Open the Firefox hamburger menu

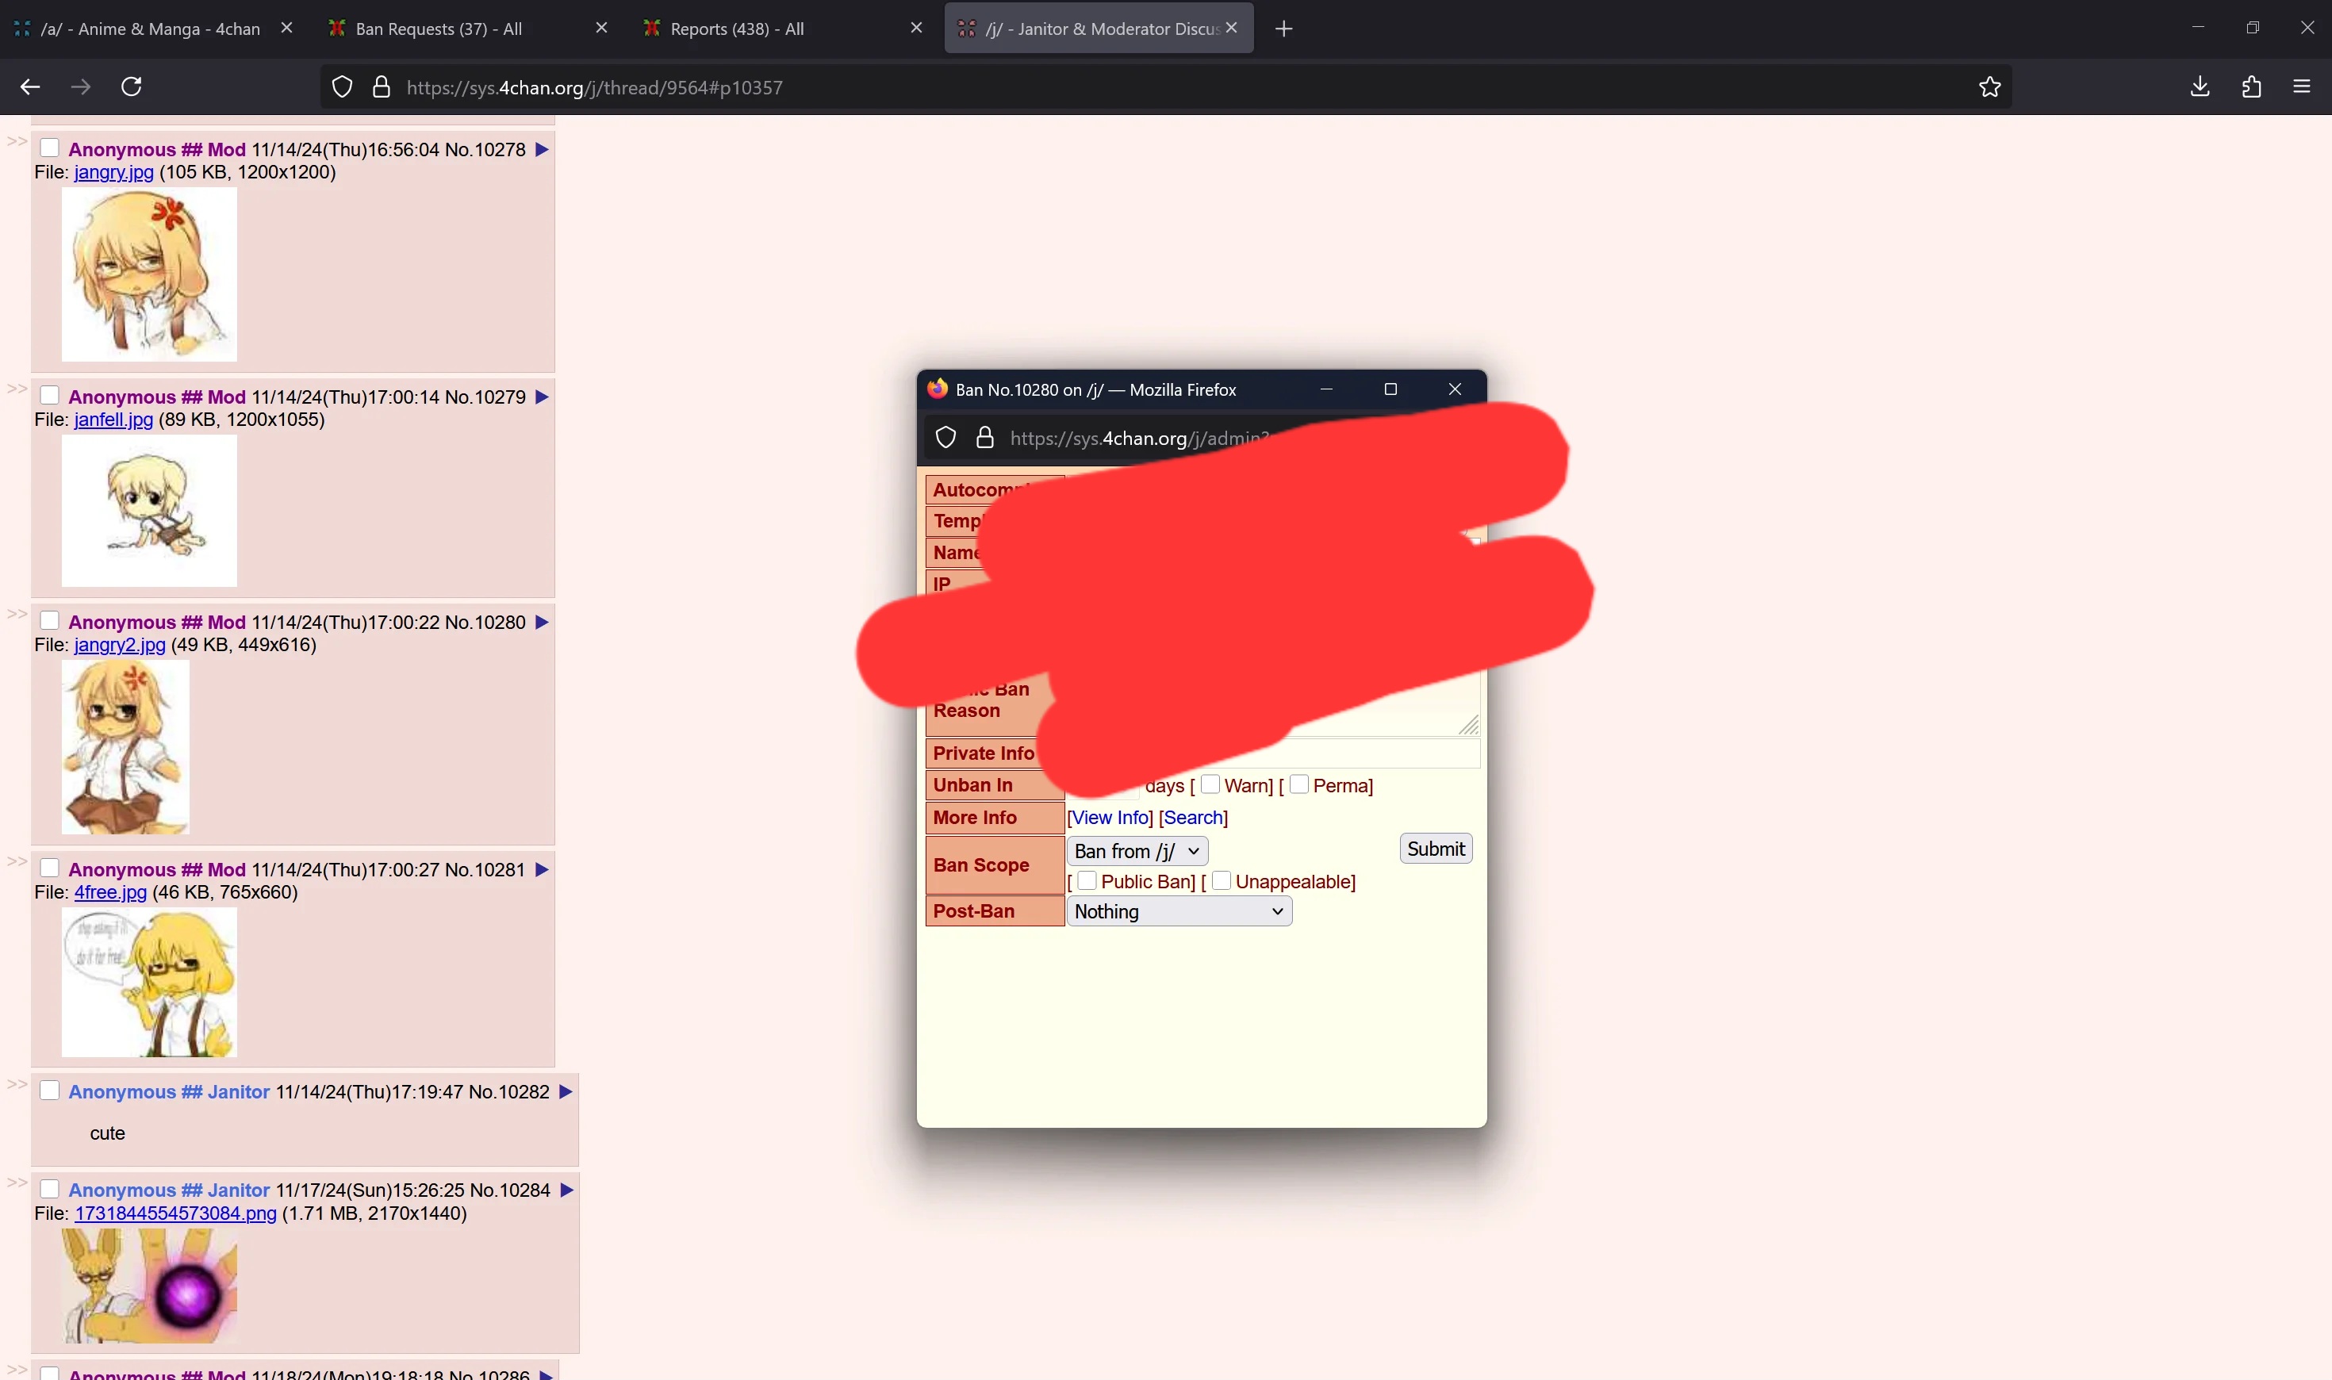2301,86
